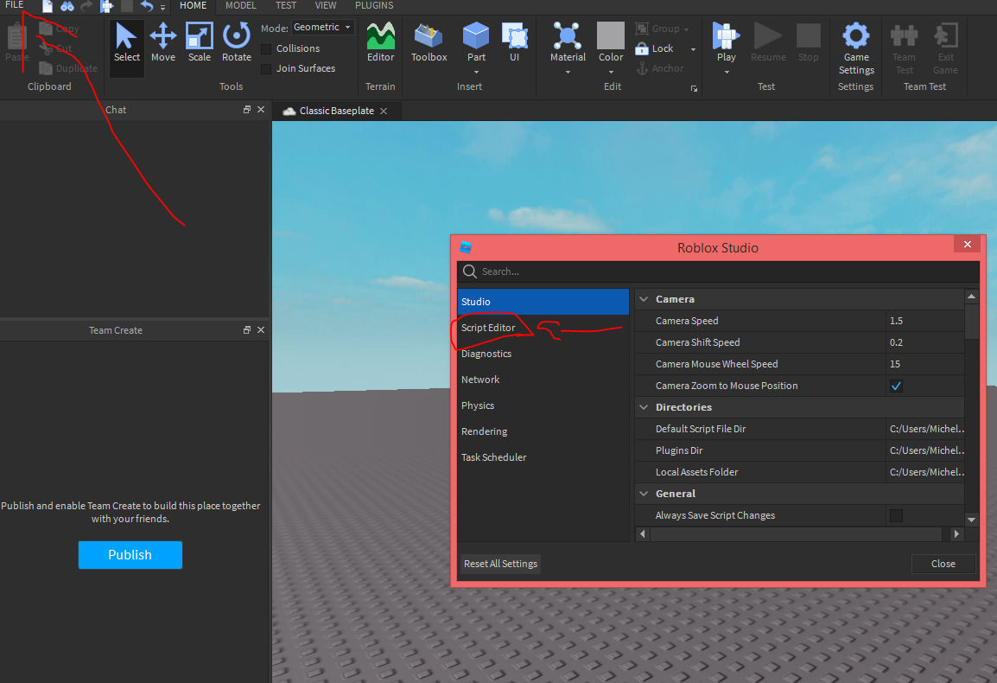This screenshot has width=997, height=683.
Task: Collapse the Directories settings section
Action: pos(643,407)
